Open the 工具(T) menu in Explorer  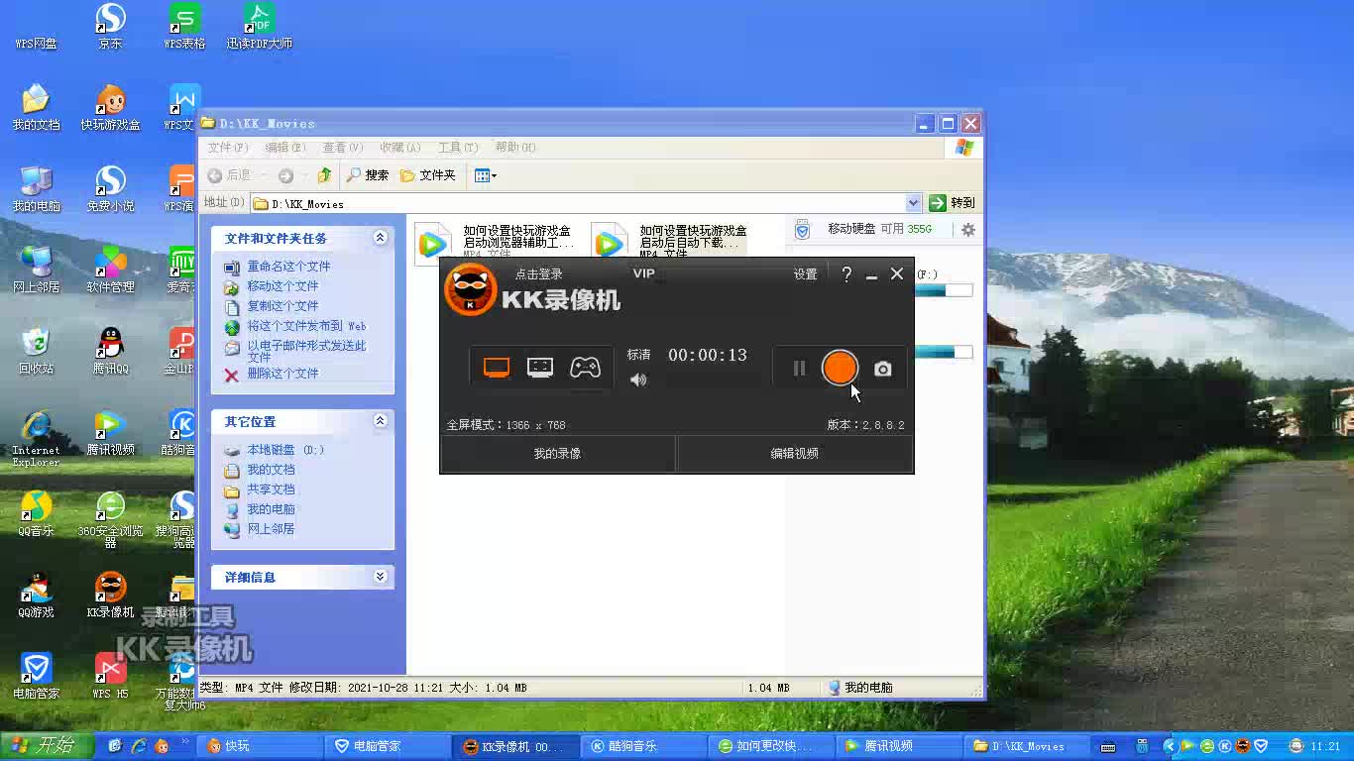(457, 148)
